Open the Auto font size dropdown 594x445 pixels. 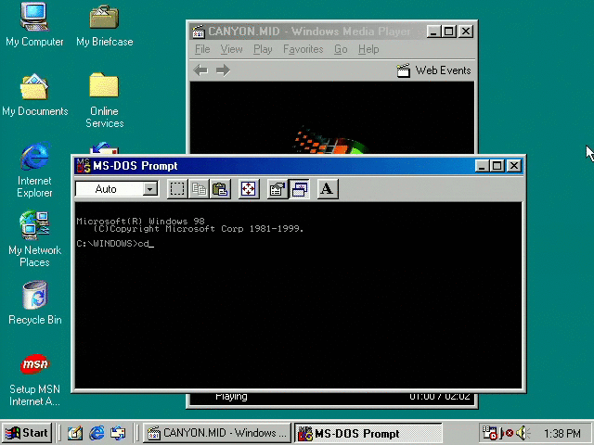tap(150, 189)
